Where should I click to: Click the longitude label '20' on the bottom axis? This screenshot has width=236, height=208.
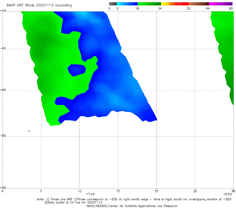click(156, 191)
